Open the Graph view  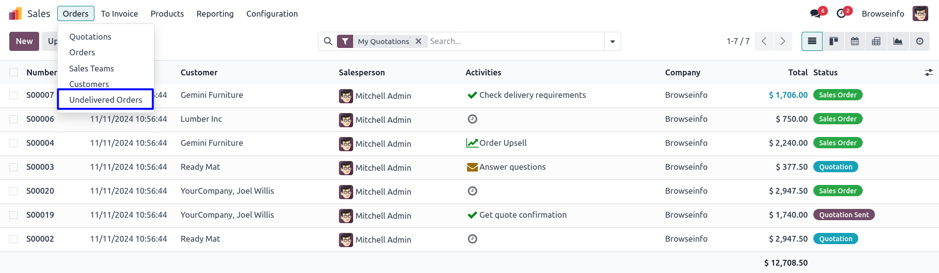[898, 42]
